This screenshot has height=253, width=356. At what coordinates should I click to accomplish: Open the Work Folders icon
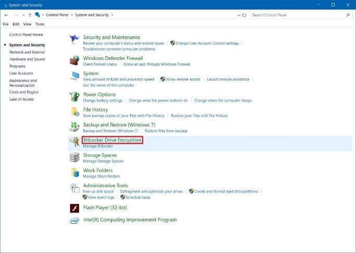(75, 173)
